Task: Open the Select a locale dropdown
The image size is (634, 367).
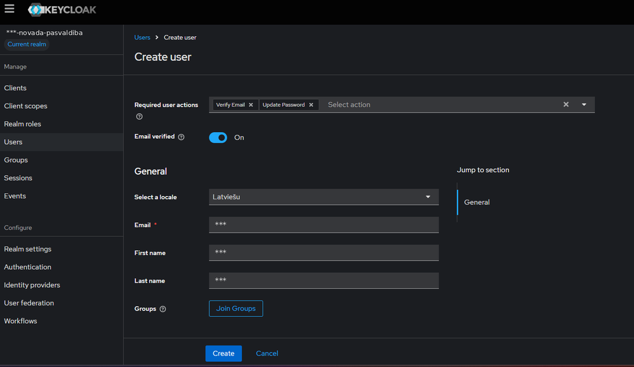Action: 324,197
